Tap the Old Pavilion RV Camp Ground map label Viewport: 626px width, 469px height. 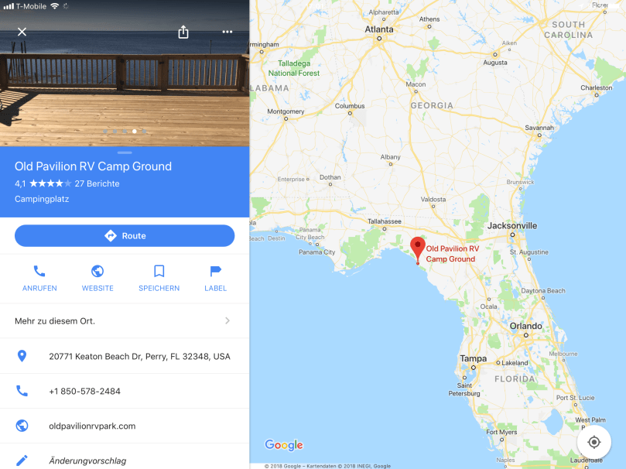coord(452,253)
